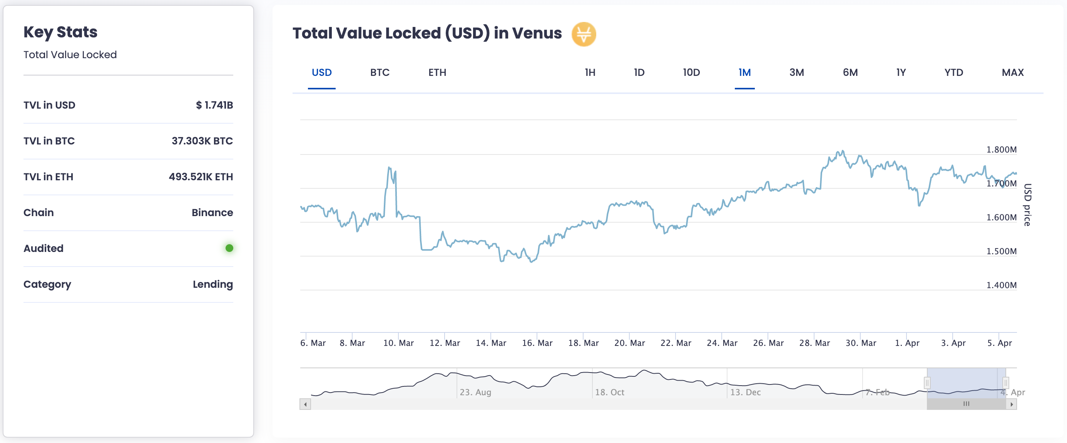Click the 16. Mar x-axis label
Image resolution: width=1067 pixels, height=443 pixels.
(537, 343)
